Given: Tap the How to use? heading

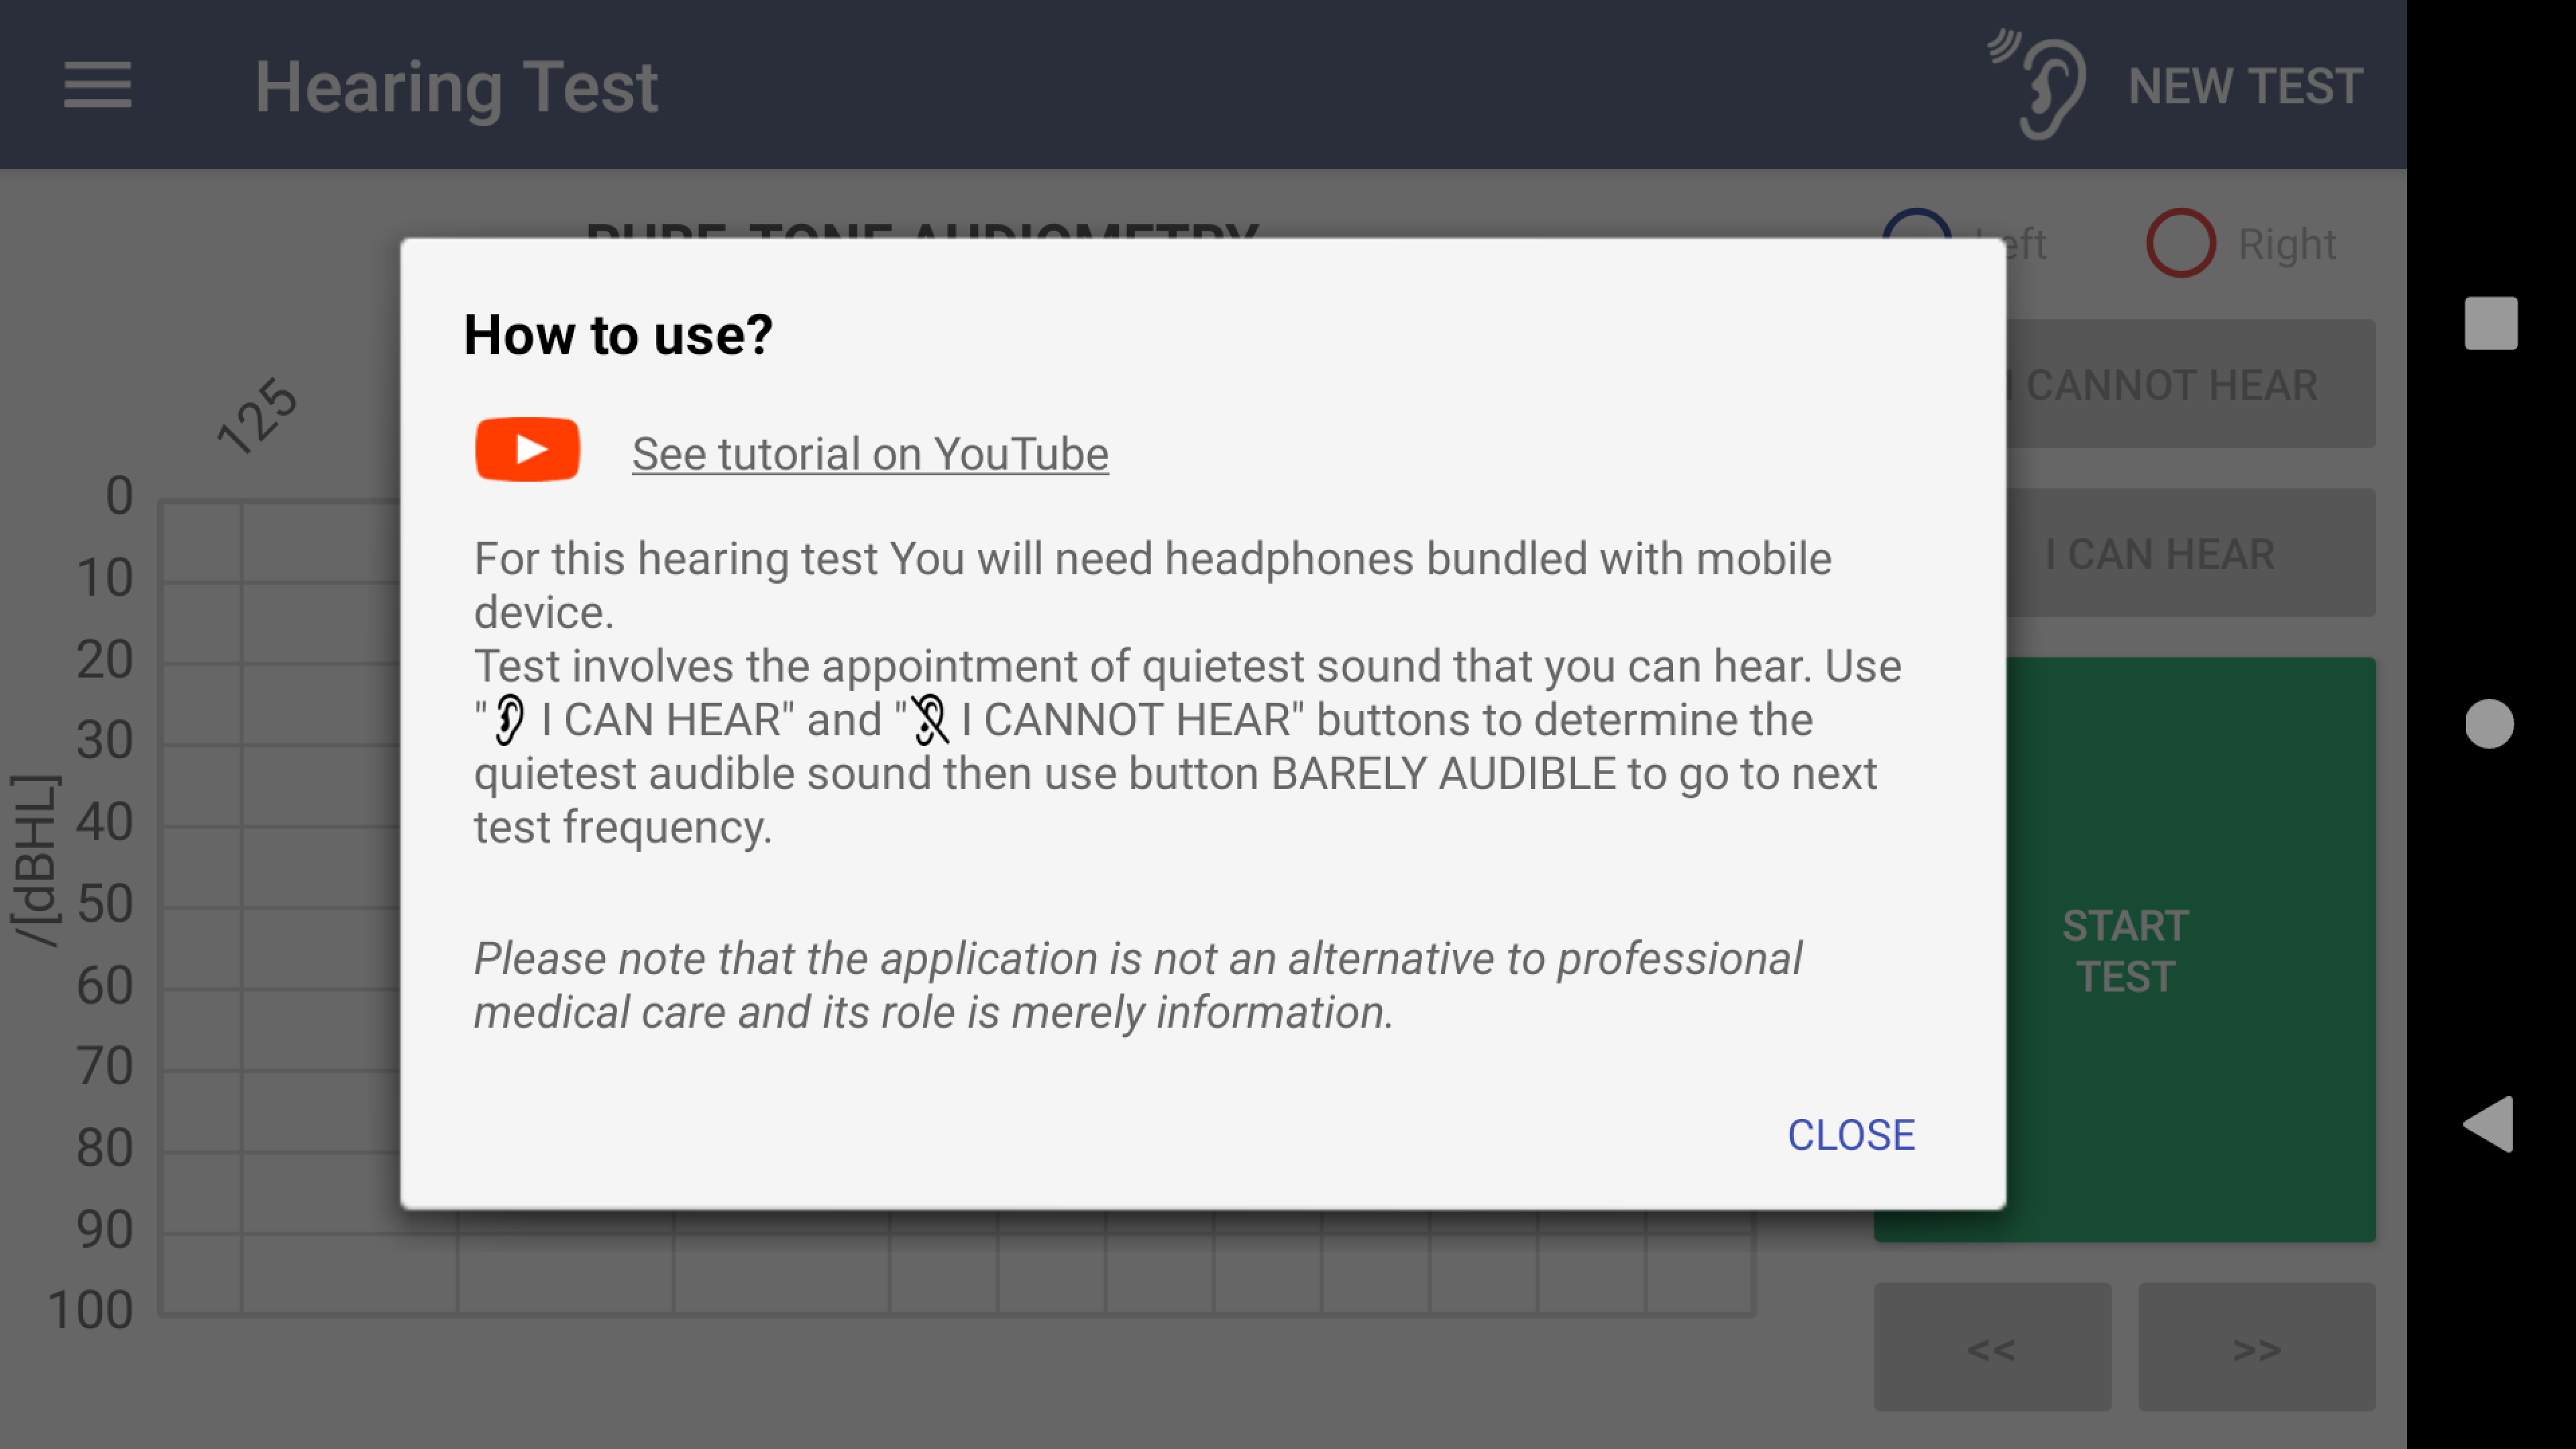Looking at the screenshot, I should pyautogui.click(x=618, y=334).
